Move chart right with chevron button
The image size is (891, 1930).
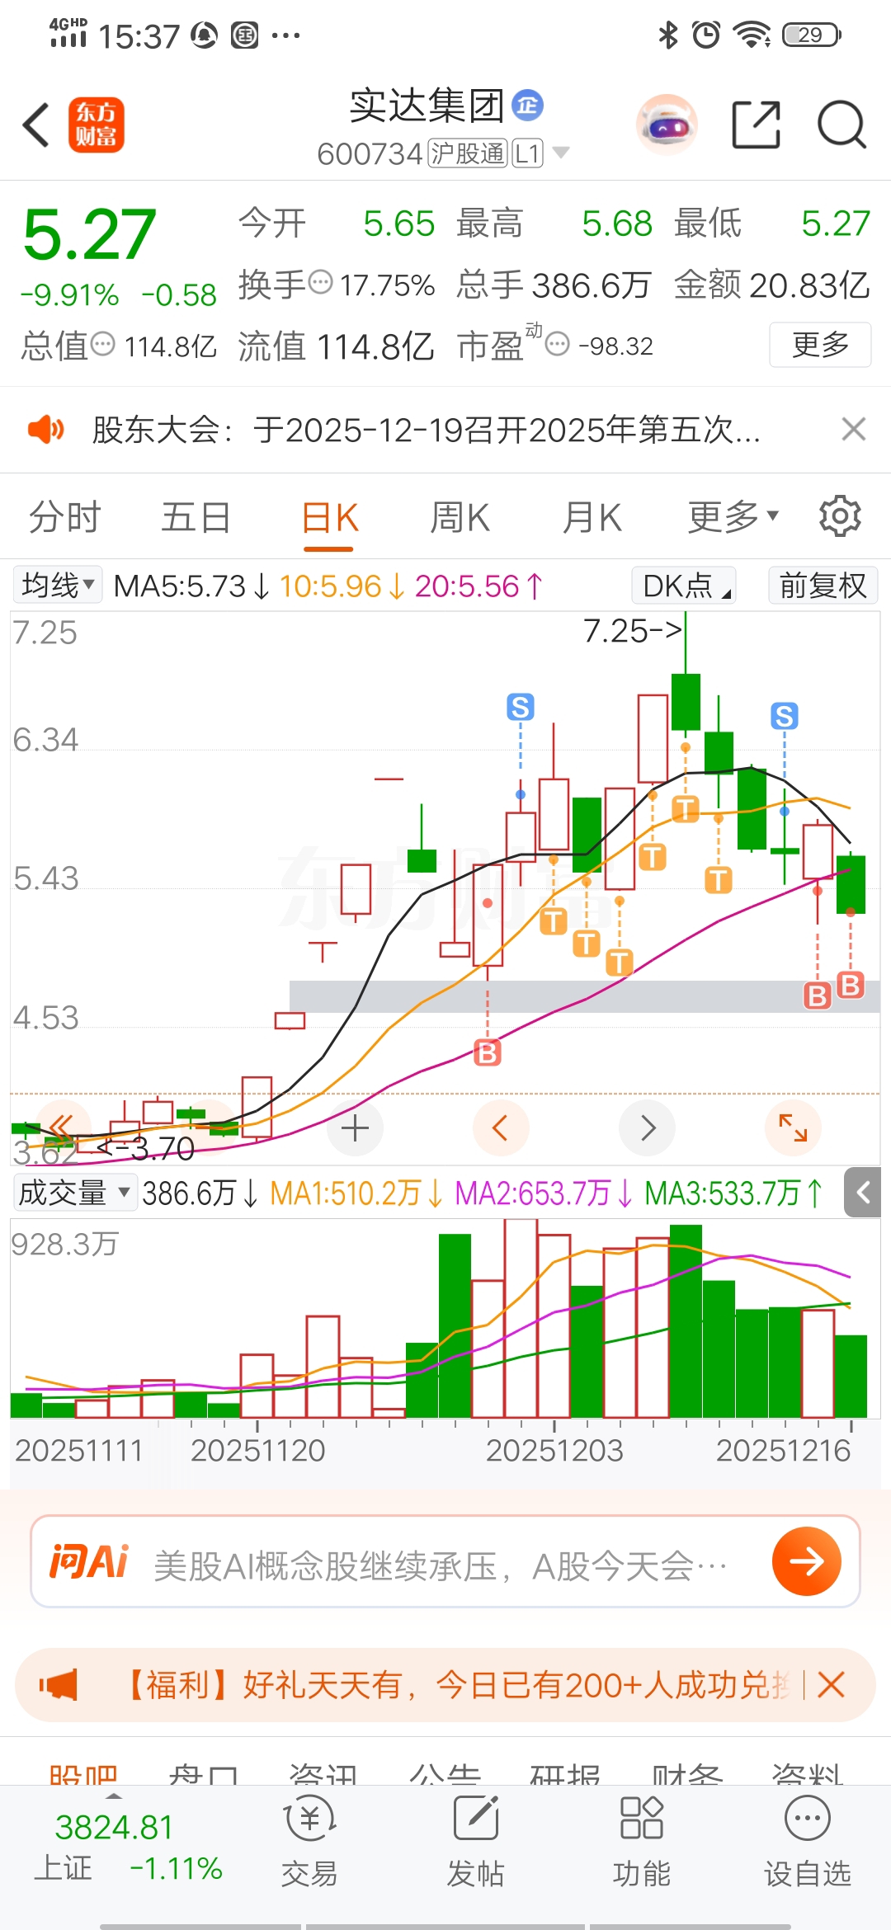648,1127
